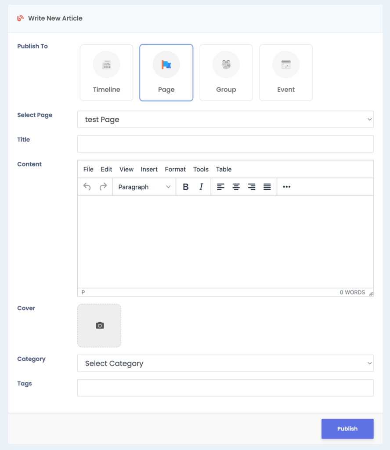Align text left
This screenshot has height=450, width=390.
tap(220, 187)
